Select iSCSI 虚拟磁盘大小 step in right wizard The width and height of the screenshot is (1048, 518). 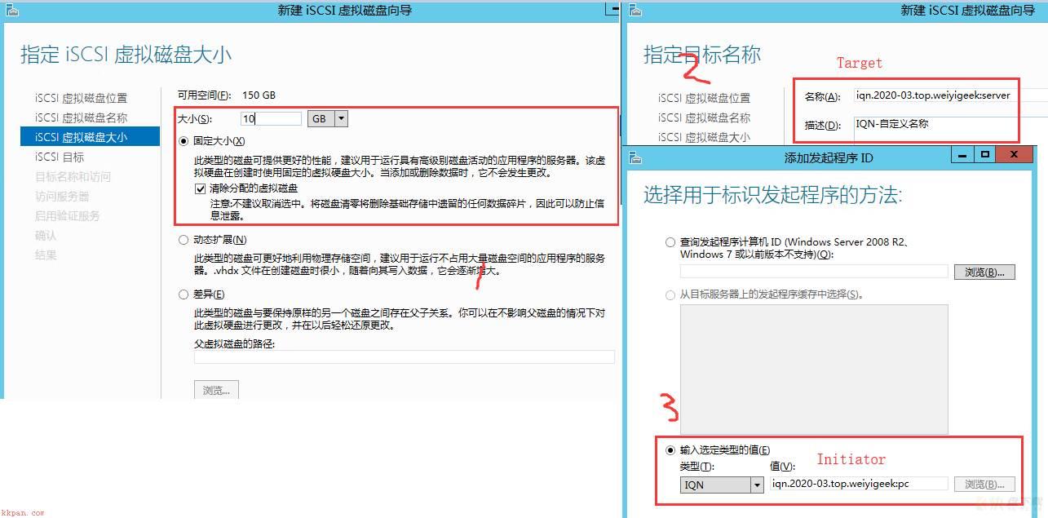point(704,137)
